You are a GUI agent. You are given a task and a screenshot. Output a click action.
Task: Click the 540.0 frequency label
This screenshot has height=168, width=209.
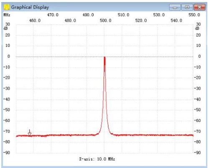tap(176, 21)
